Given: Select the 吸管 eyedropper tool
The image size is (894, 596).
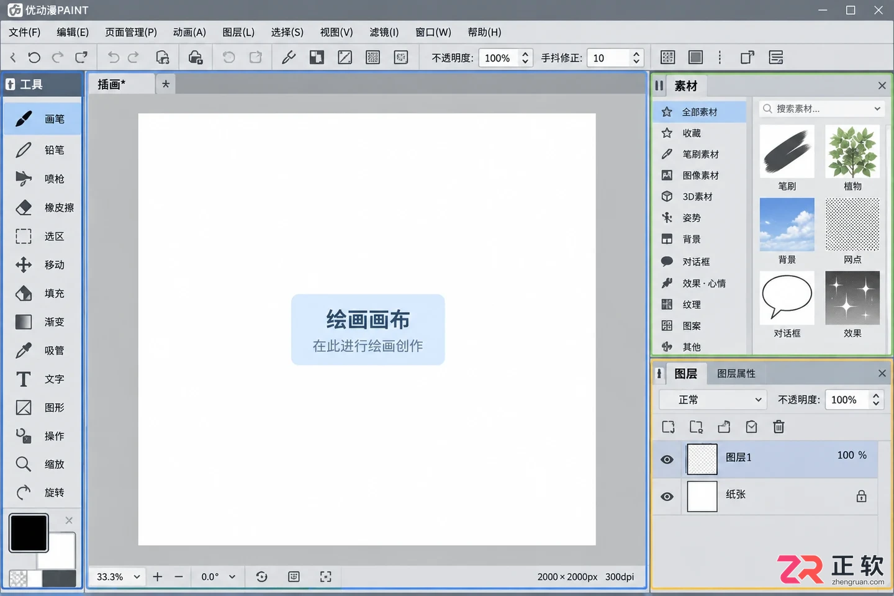Looking at the screenshot, I should click(42, 350).
